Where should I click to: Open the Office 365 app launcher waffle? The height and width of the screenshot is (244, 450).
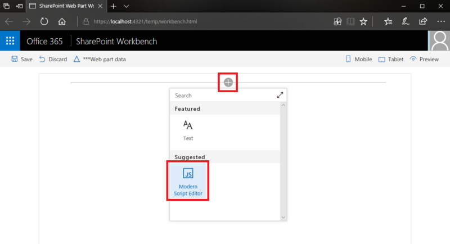[10, 41]
